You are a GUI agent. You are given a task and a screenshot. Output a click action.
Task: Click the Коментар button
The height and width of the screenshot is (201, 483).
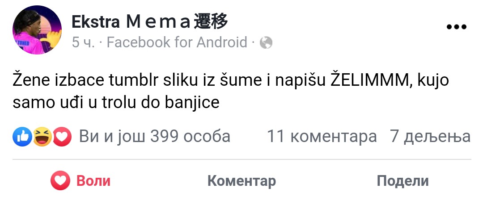pos(241,181)
